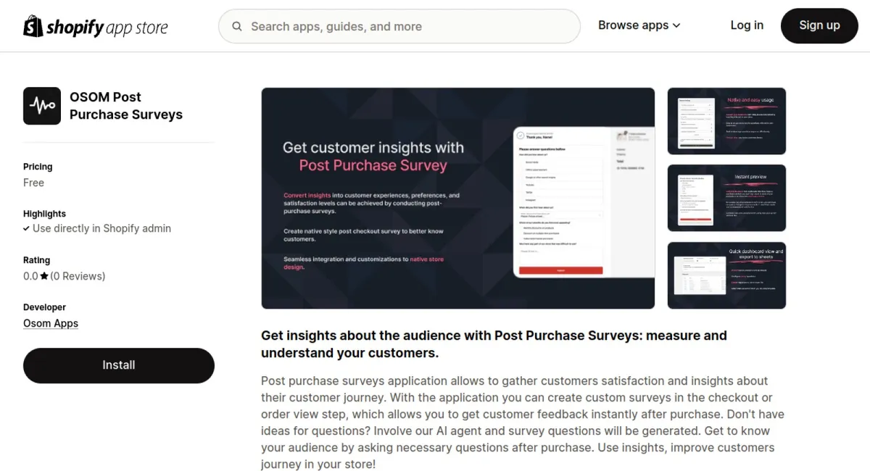View the Instant preview thumbnail
This screenshot has width=870, height=471.
click(726, 198)
